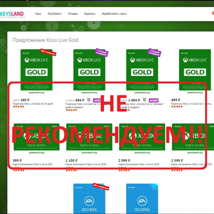Click link Подписка Xbox Live Gold на 14 дней
214x214 pixels.
33,104
